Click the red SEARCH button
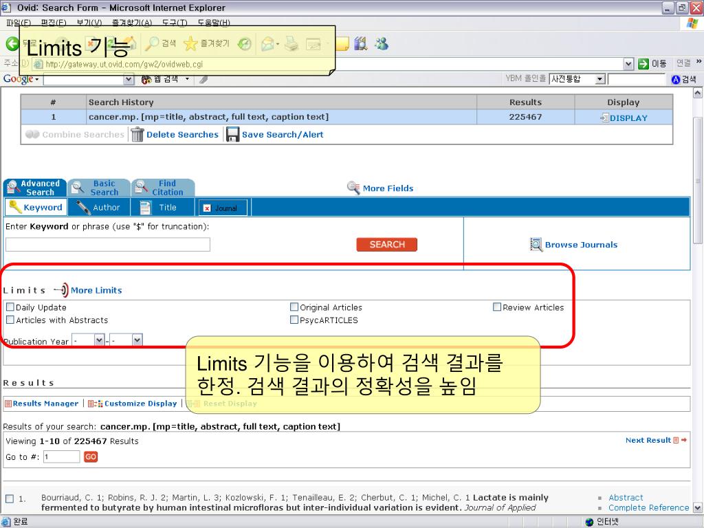Viewport: 704px width, 528px height. [x=386, y=245]
